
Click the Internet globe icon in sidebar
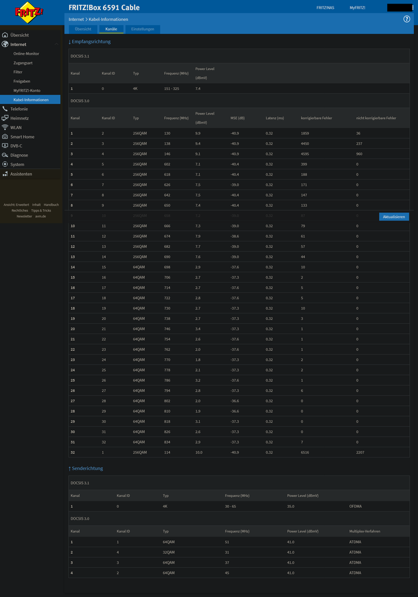click(5, 44)
